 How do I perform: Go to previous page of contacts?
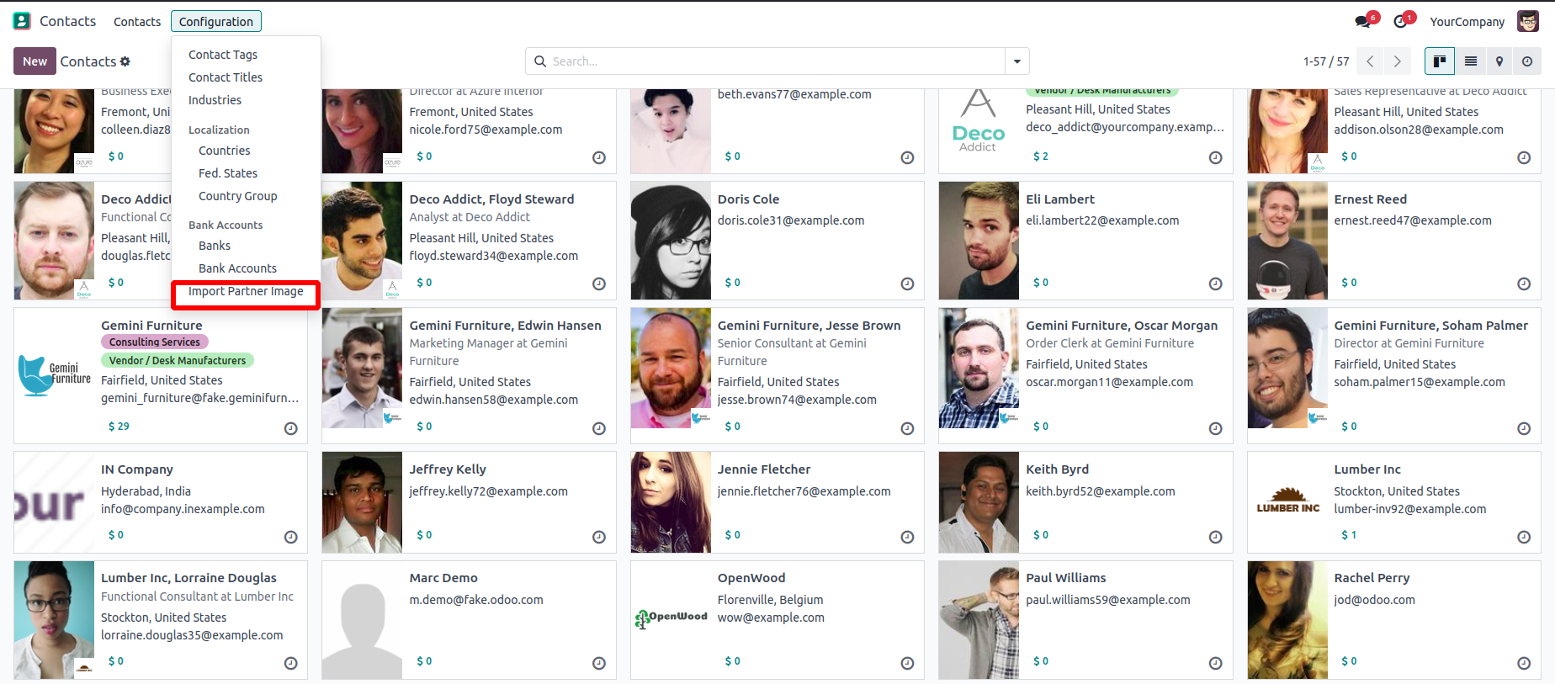(1370, 61)
